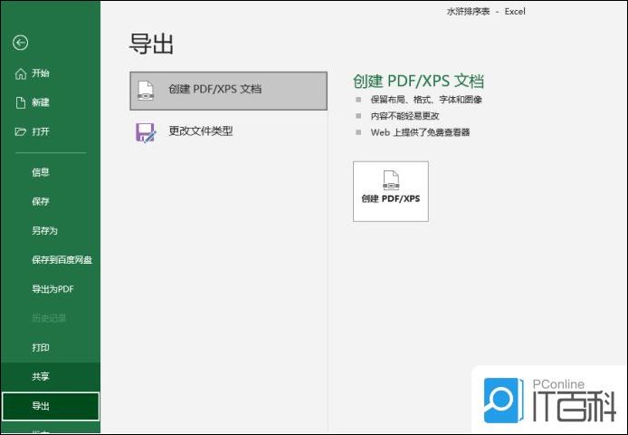Click the 导出 page heading
This screenshot has height=435, width=628.
(x=151, y=44)
